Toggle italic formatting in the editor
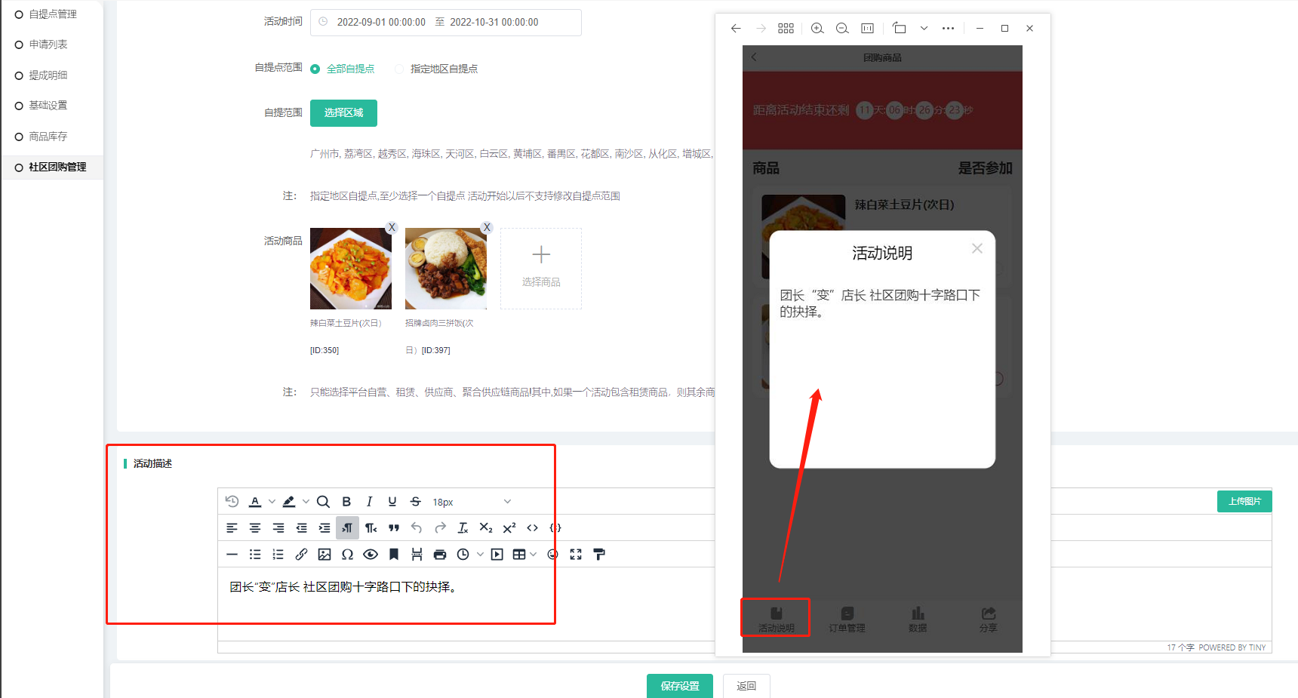The height and width of the screenshot is (698, 1298). [x=369, y=502]
